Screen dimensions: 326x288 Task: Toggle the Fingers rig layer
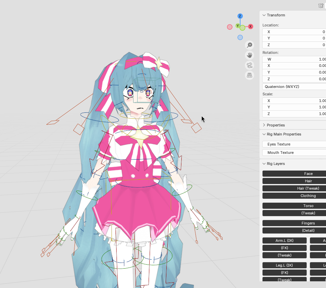point(294,223)
